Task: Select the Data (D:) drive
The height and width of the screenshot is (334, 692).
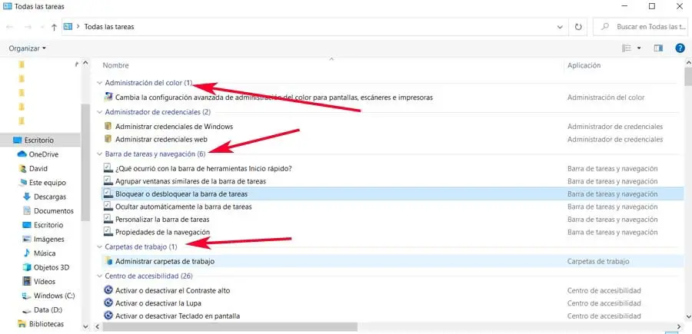Action: coord(48,309)
